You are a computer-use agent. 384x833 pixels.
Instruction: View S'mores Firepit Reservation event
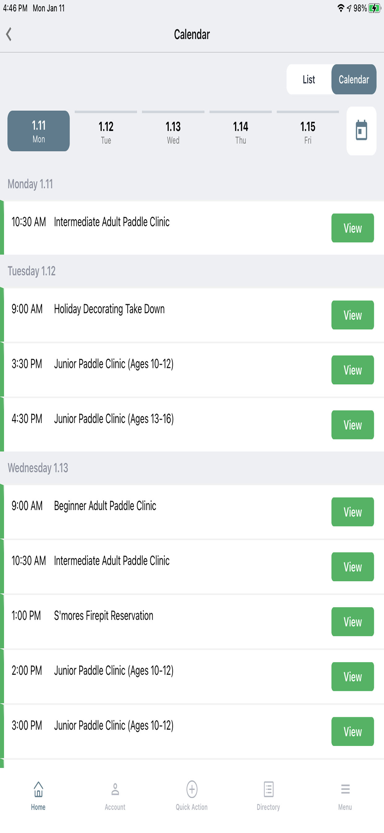(352, 622)
